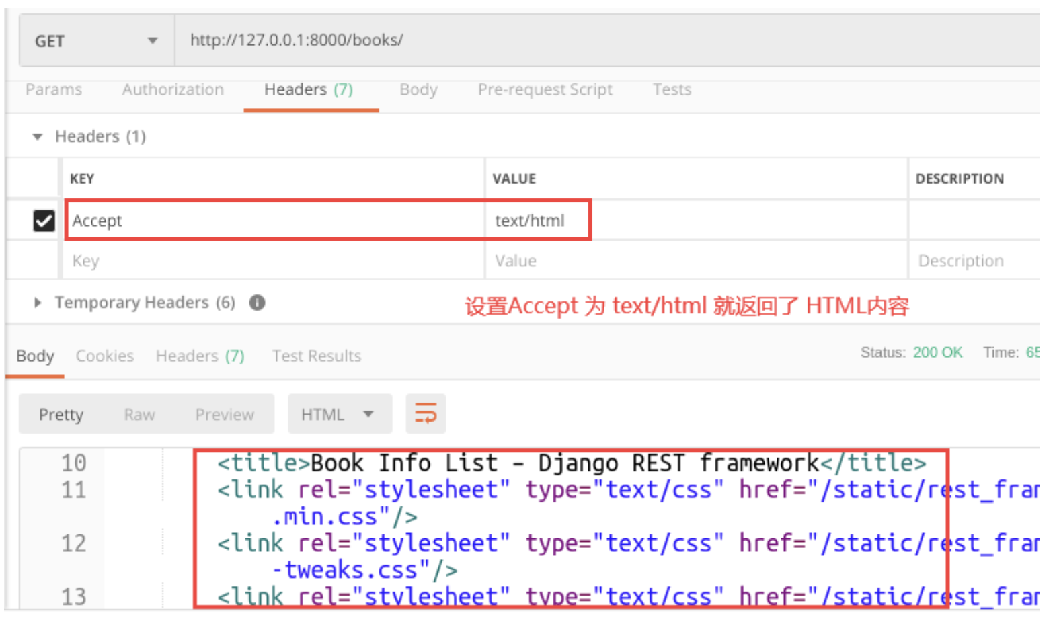Collapse the Headers (1) section
This screenshot has width=1057, height=640.
(x=38, y=137)
